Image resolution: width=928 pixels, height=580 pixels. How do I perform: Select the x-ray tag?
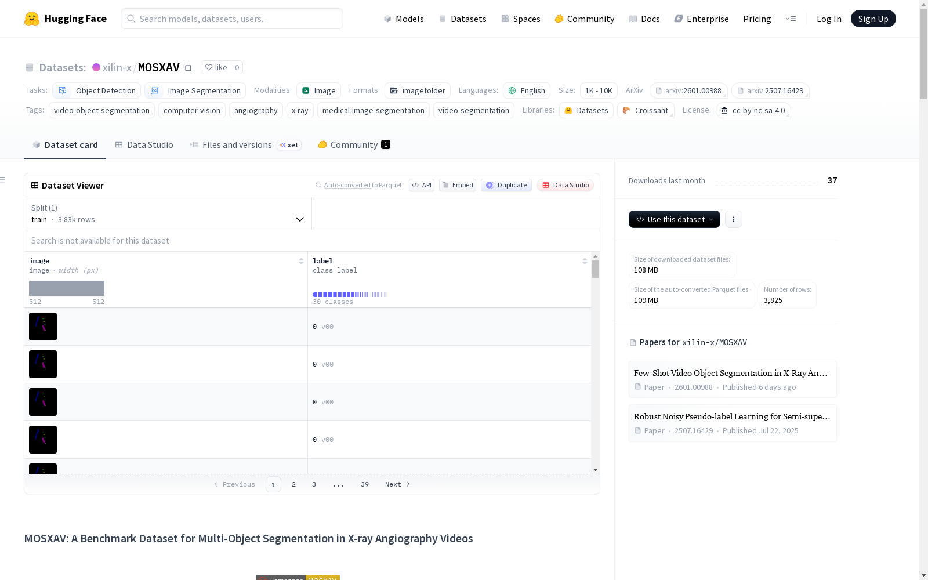point(300,110)
